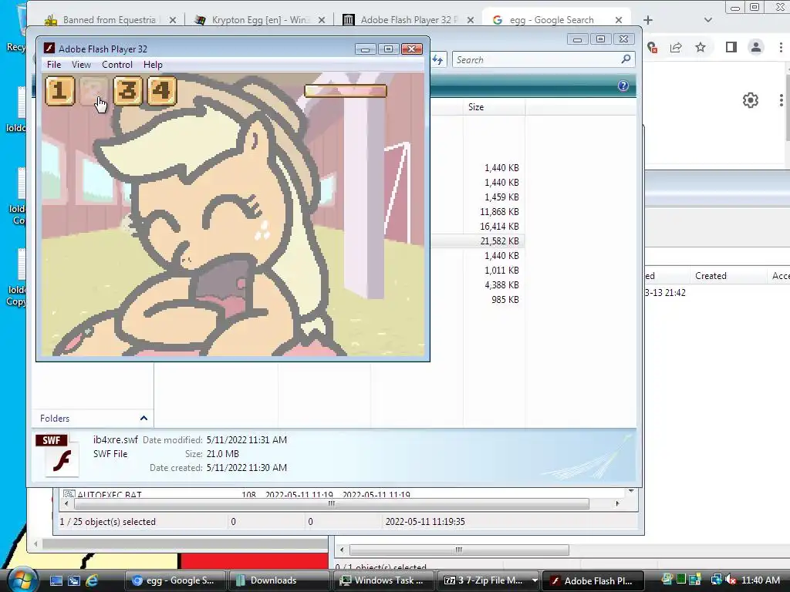This screenshot has width=790, height=592.
Task: Click the Created column header in 7-Zip
Action: tap(711, 276)
